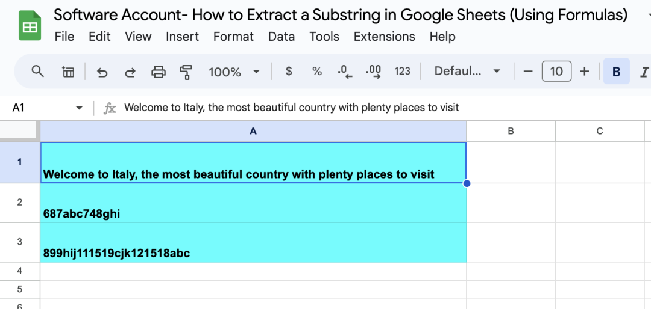This screenshot has height=309, width=651.
Task: Open the Extensions menu
Action: pyautogui.click(x=385, y=37)
